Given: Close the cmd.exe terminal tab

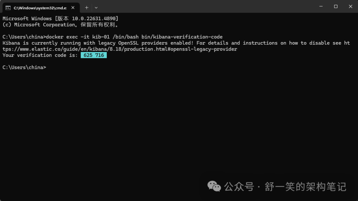Looking at the screenshot, I should tap(73, 8).
